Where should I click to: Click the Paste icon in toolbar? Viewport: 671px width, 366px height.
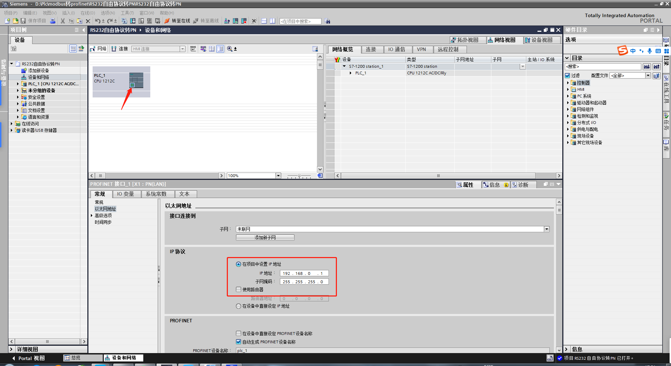tap(79, 21)
